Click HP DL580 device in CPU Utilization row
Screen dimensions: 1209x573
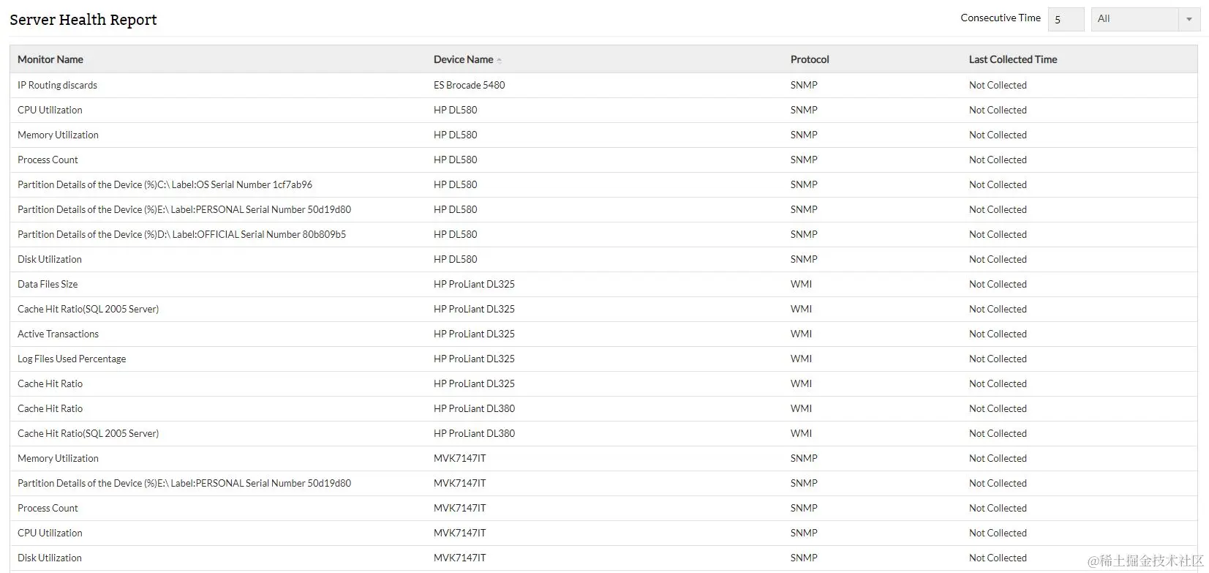click(455, 110)
